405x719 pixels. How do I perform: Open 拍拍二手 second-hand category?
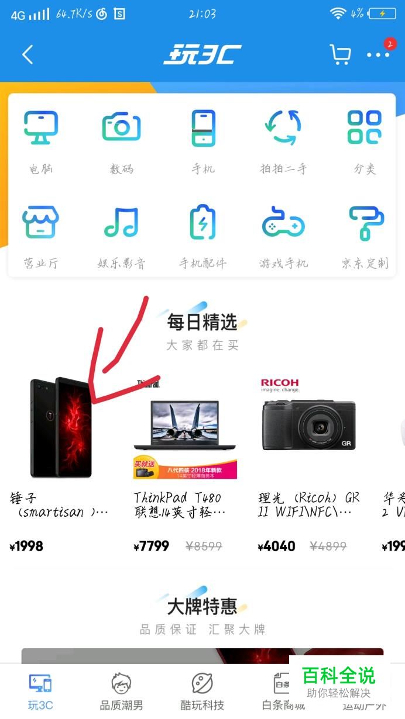(x=283, y=127)
